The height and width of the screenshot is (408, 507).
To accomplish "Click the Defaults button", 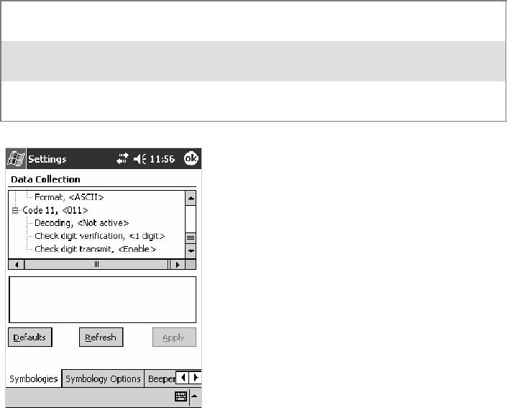I will click(30, 337).
